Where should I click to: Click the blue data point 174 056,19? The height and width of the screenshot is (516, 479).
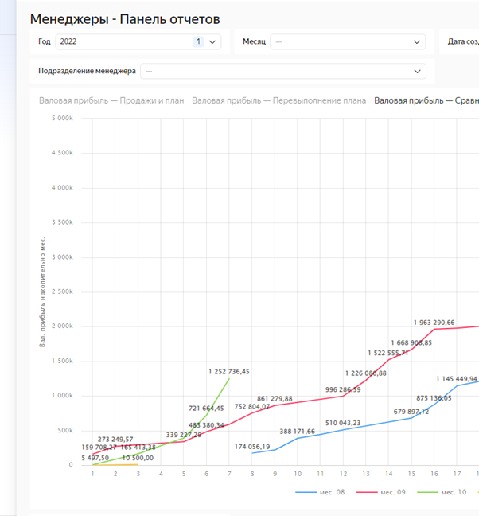coord(252,453)
